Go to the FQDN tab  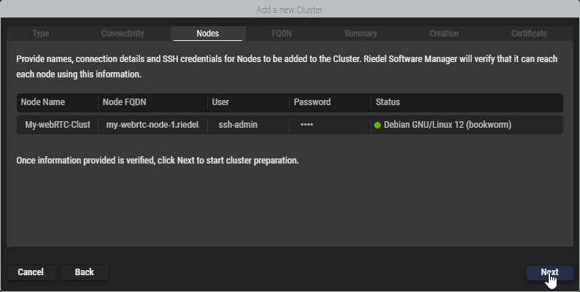[x=282, y=34]
